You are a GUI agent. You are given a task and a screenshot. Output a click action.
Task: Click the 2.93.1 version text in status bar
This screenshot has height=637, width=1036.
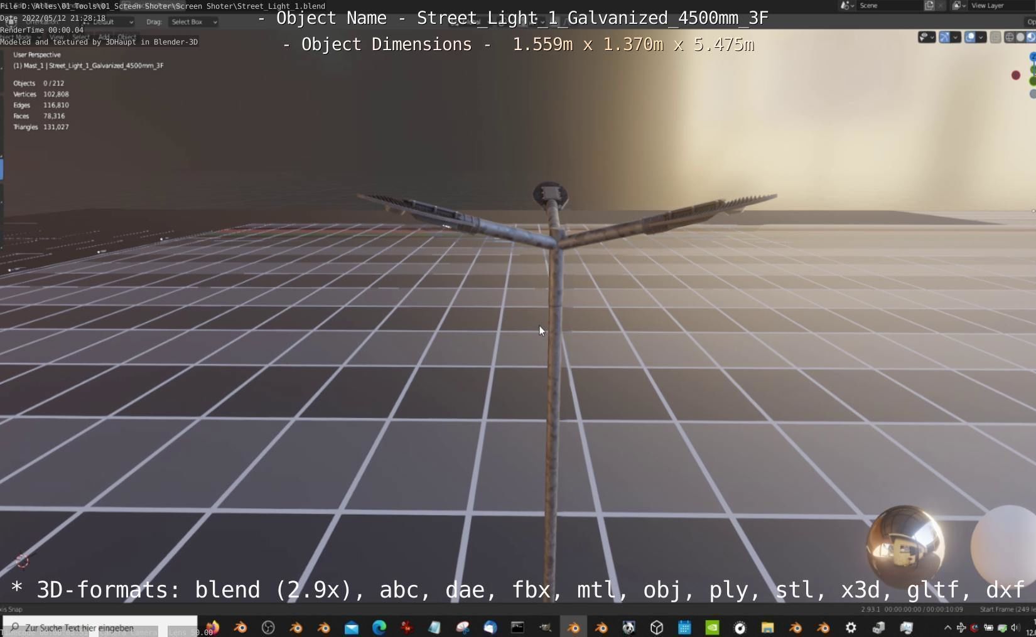pos(870,609)
